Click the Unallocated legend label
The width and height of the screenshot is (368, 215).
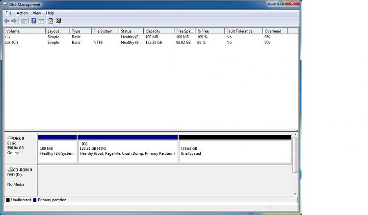pyautogui.click(x=21, y=200)
